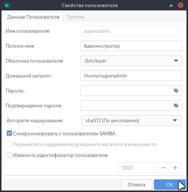
Task: Check Переместить содержимое домашнего каталога option
Action: pos(9,144)
